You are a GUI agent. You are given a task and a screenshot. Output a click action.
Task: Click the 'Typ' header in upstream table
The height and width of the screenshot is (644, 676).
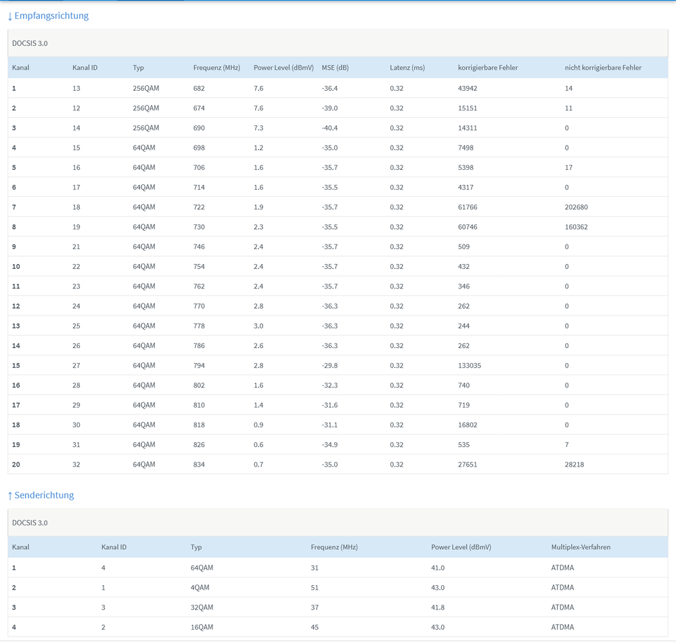coord(196,547)
